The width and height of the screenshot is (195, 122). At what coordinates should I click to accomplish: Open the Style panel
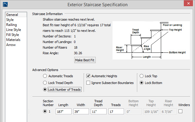tap(10, 20)
